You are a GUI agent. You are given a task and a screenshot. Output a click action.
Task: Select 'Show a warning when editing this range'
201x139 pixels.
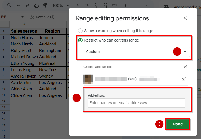tap(80, 31)
